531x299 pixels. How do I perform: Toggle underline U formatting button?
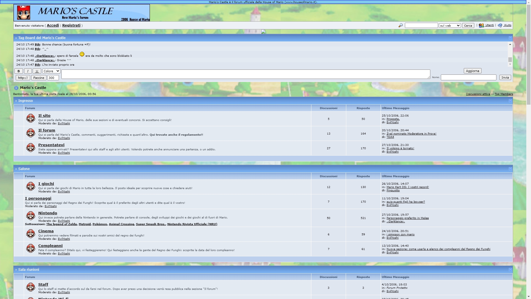point(37,71)
